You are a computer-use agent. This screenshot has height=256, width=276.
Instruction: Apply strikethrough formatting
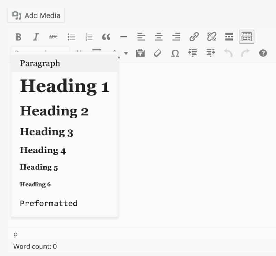pos(53,37)
